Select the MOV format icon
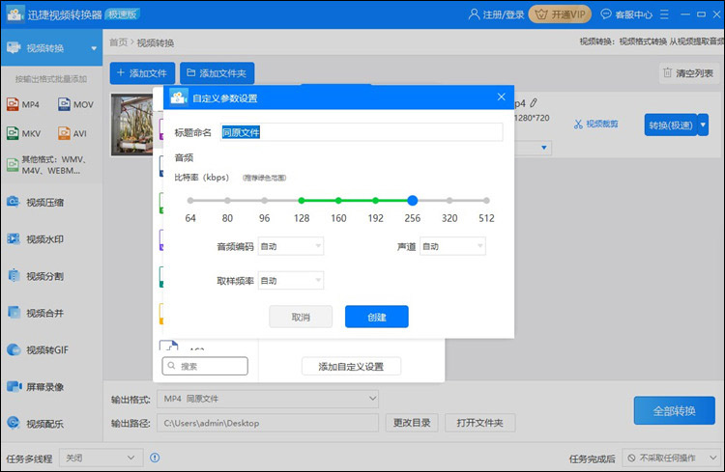Viewport: 725px width, 472px height. [x=64, y=104]
